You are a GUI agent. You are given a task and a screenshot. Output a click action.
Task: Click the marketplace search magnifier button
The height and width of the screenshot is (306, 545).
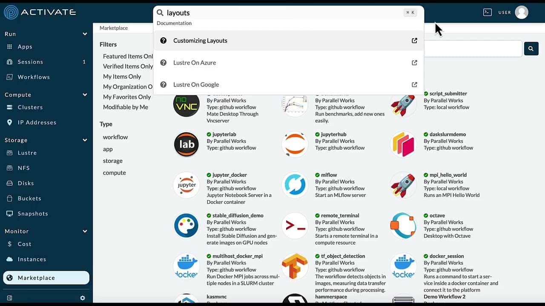pos(531,49)
